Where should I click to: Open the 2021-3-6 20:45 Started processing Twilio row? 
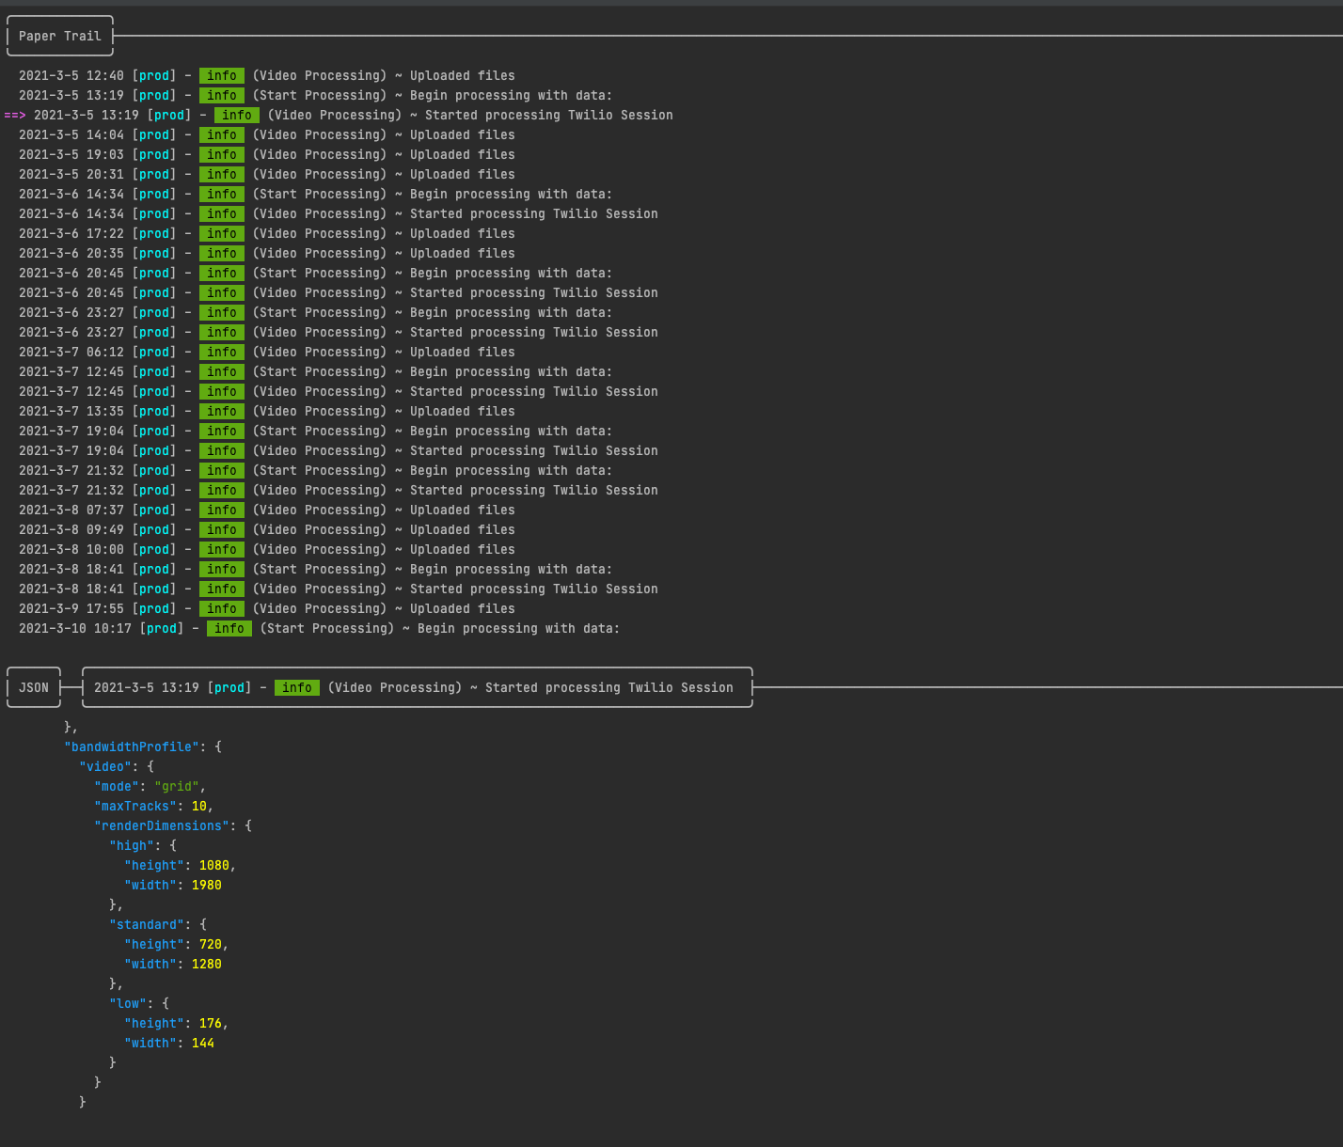point(339,292)
